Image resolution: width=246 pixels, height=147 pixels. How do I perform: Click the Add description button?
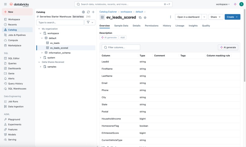[x=122, y=37]
